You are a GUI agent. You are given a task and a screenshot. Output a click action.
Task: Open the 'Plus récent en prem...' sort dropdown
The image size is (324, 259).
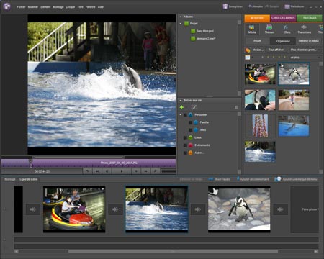(x=303, y=50)
